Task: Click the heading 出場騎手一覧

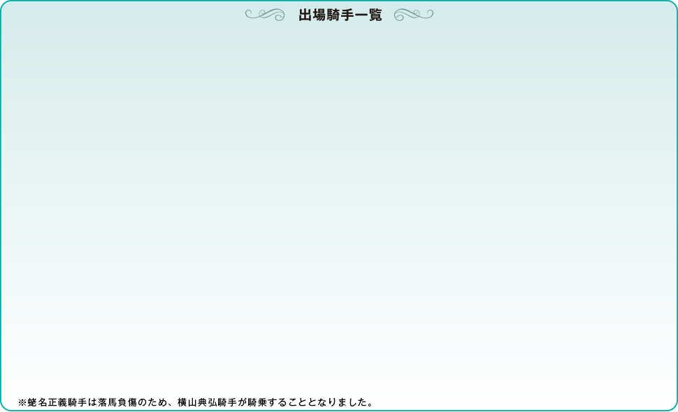Action: (x=340, y=15)
